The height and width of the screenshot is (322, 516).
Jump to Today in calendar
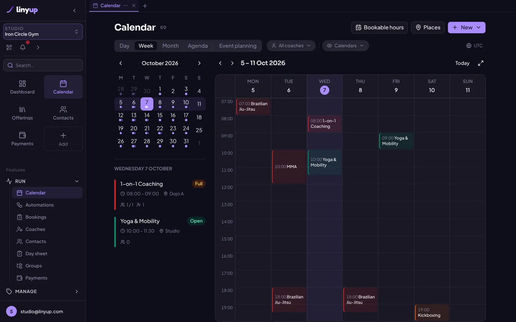[462, 63]
